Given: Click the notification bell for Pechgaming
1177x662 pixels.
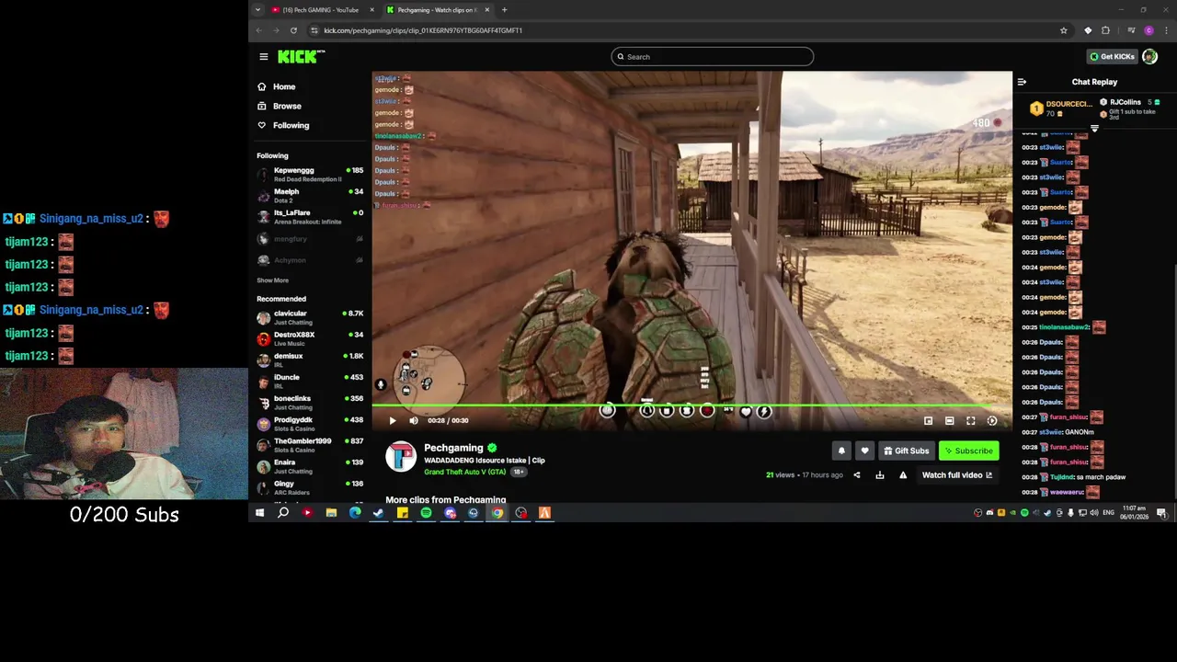Looking at the screenshot, I should pos(840,451).
